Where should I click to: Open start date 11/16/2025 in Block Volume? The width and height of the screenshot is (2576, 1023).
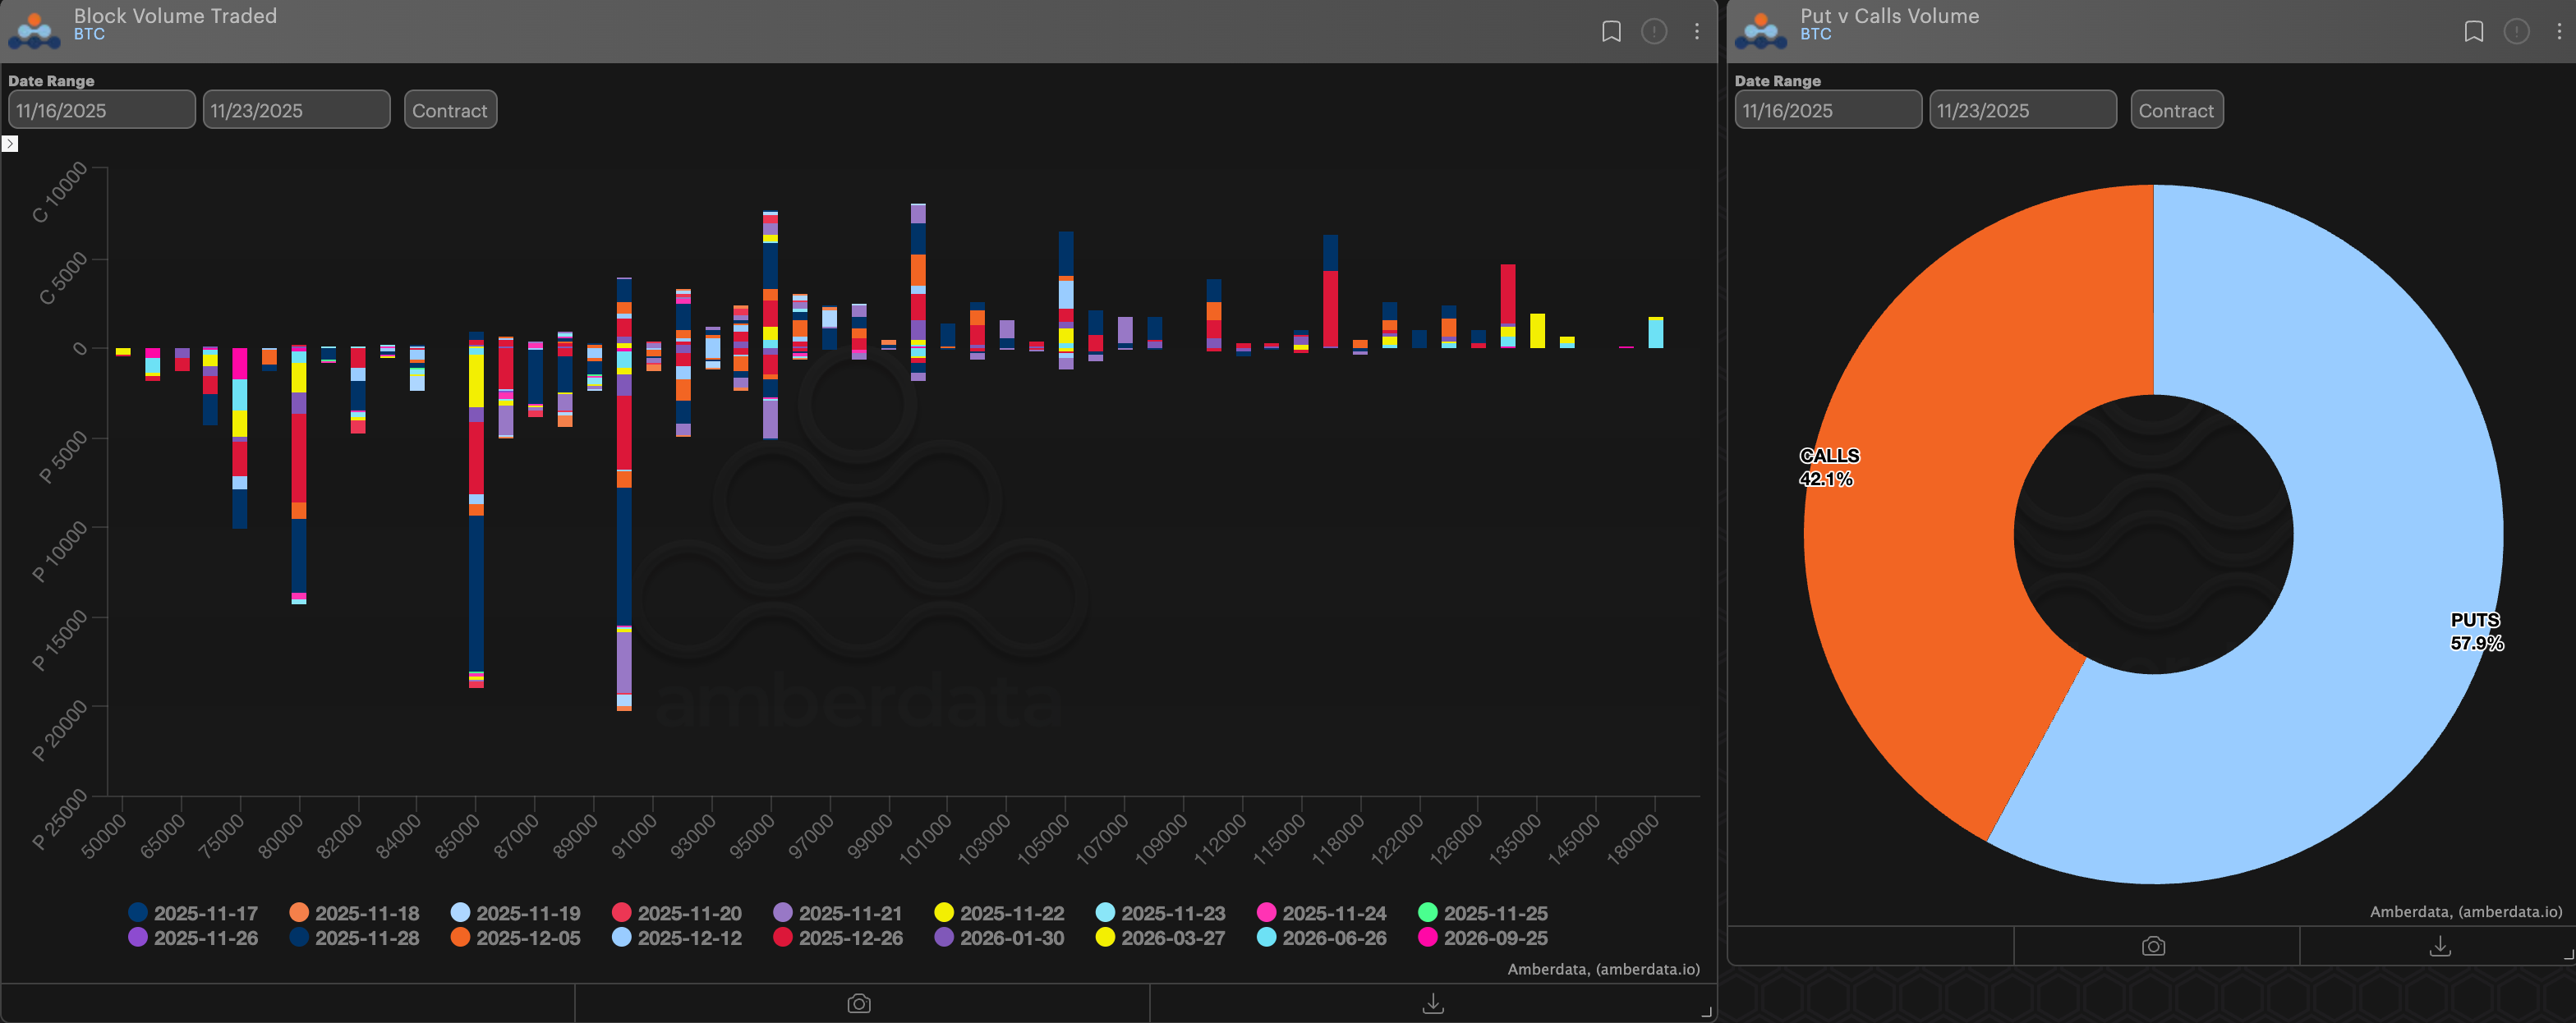(101, 110)
